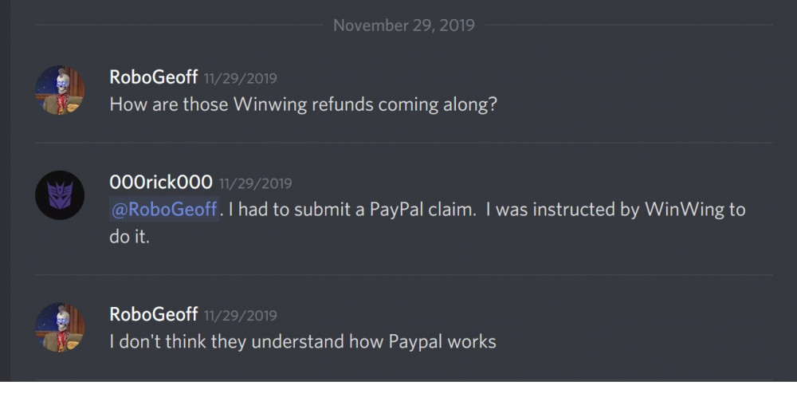This screenshot has height=417, width=797.
Task: Click the divider line above the last RoboGeoff message
Action: pyautogui.click(x=403, y=275)
